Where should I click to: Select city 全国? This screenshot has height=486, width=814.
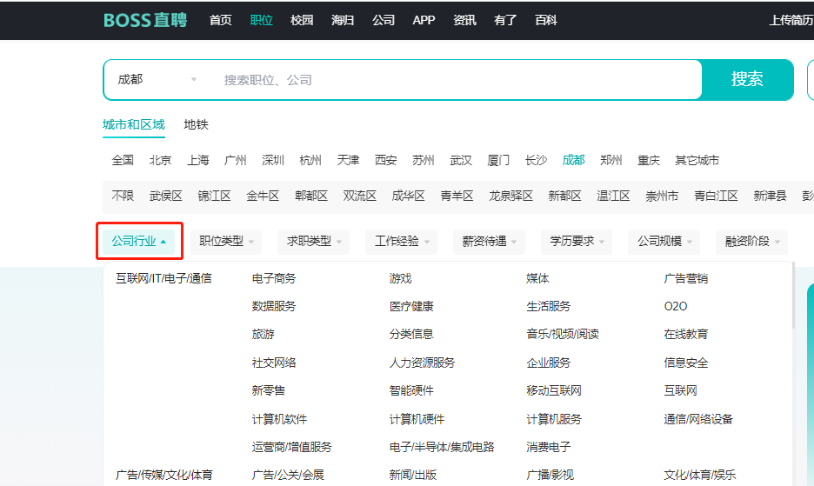click(123, 161)
